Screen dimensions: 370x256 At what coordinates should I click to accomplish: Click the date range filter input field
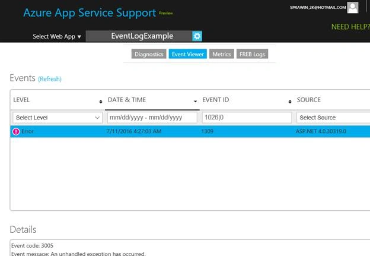click(152, 118)
